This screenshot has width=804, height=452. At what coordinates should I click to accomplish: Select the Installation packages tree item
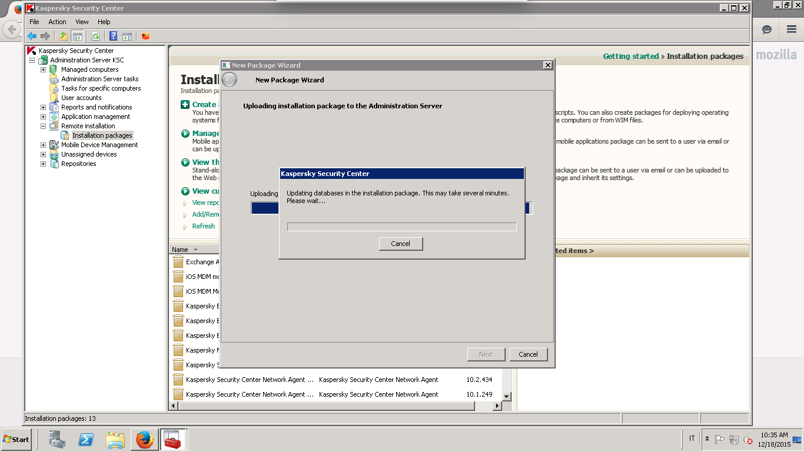pyautogui.click(x=102, y=135)
